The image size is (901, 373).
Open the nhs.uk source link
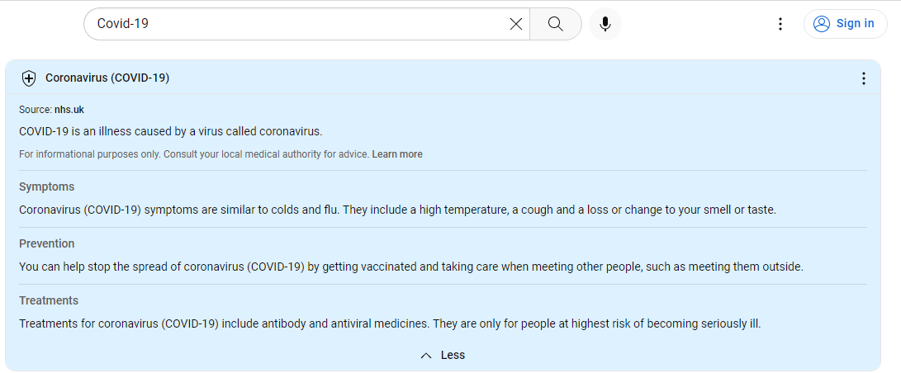coord(69,110)
